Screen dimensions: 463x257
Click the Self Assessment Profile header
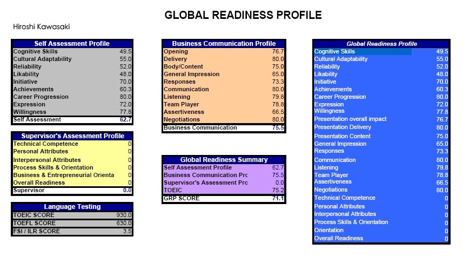tap(72, 43)
